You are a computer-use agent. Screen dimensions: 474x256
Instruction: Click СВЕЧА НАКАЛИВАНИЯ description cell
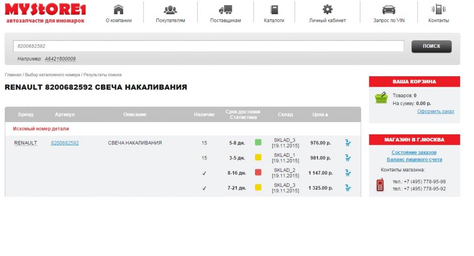[135, 143]
